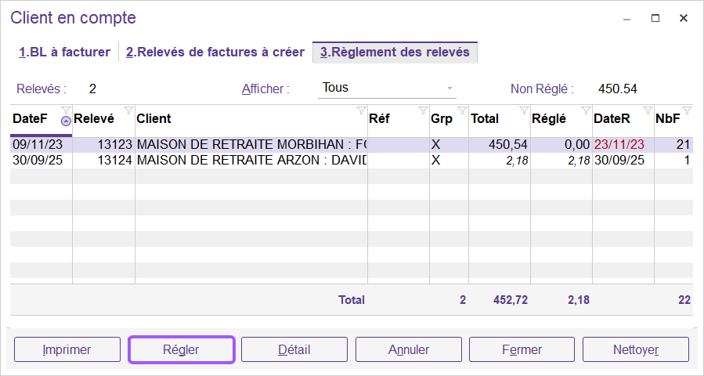Click the filter icon on Relevé column
This screenshot has width=704, height=376.
point(128,110)
